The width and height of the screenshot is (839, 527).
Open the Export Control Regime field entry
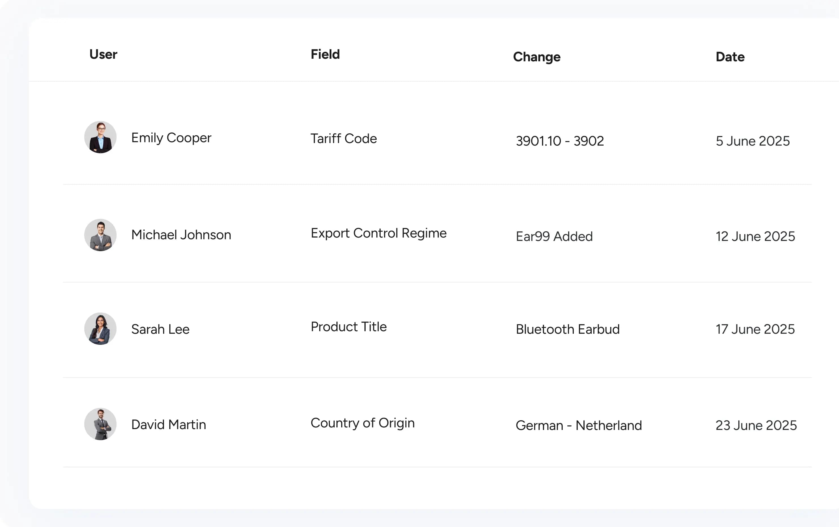(379, 233)
